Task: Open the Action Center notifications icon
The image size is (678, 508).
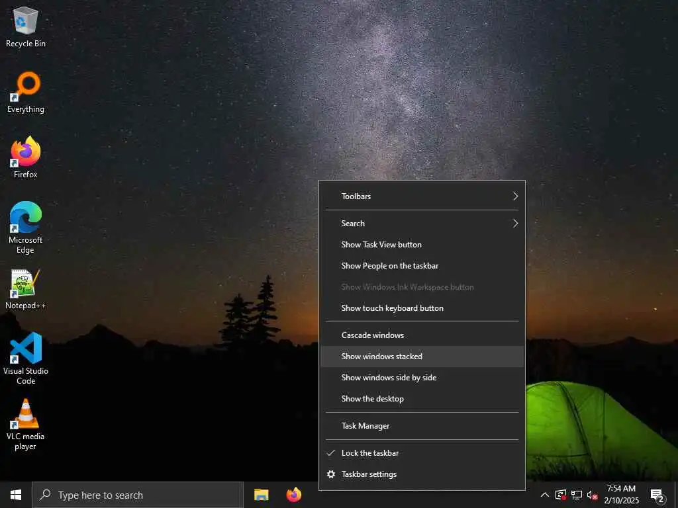Action: coord(657,495)
